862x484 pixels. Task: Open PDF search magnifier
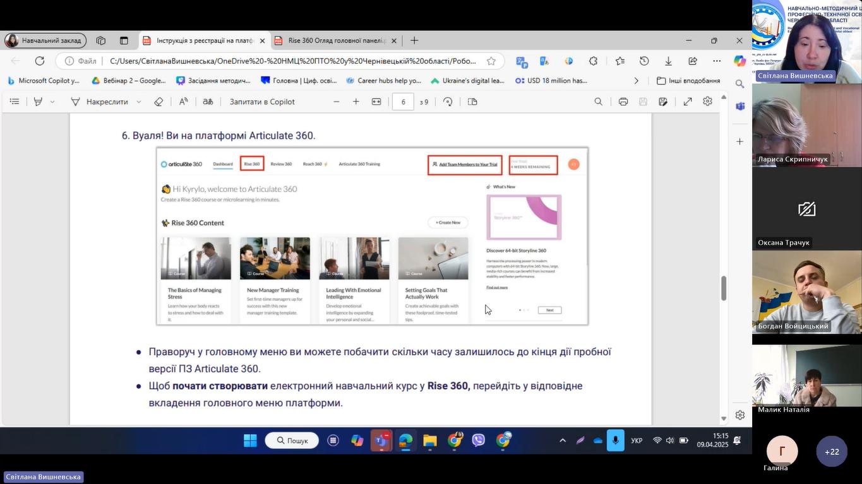[x=598, y=102]
